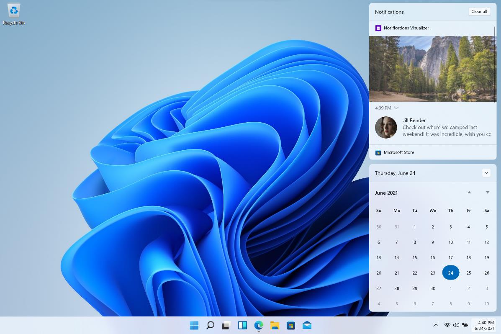The image size is (501, 334).
Task: Click Jill Bender's profile picture
Action: click(386, 127)
